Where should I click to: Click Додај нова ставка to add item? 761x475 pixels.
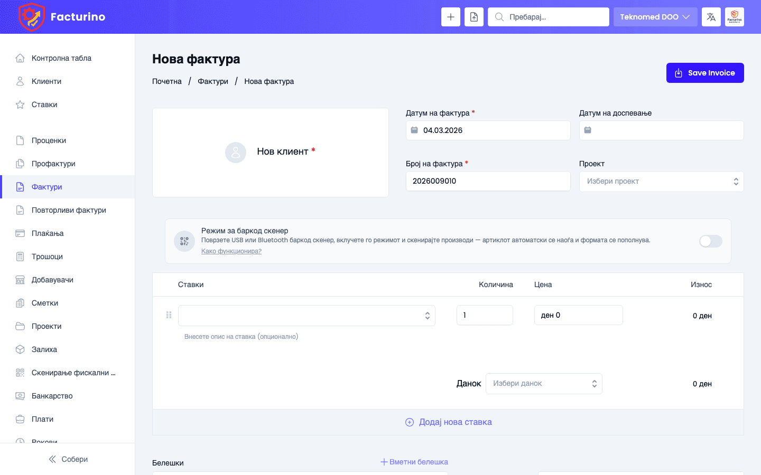click(448, 422)
